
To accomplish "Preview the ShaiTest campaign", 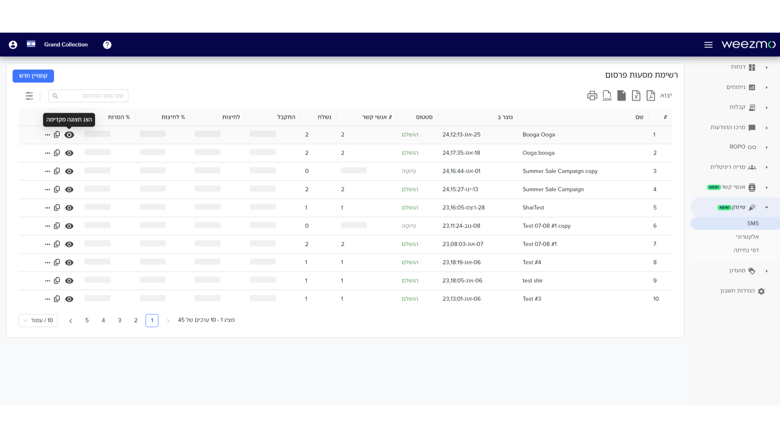I will click(69, 208).
